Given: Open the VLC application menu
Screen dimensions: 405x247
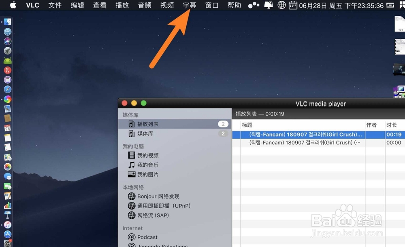Looking at the screenshot, I should pyautogui.click(x=32, y=5).
